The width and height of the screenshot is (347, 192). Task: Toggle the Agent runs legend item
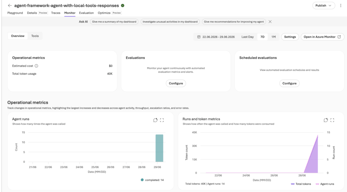pos(325,184)
